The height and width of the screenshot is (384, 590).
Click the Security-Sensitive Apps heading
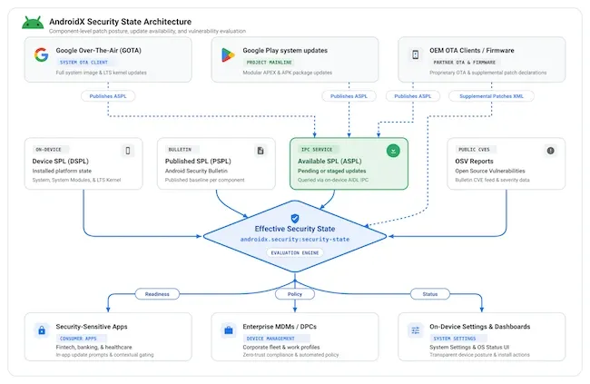[x=92, y=327]
